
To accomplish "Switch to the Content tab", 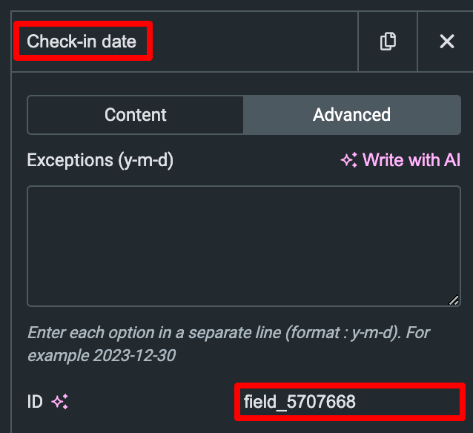I will [x=136, y=115].
